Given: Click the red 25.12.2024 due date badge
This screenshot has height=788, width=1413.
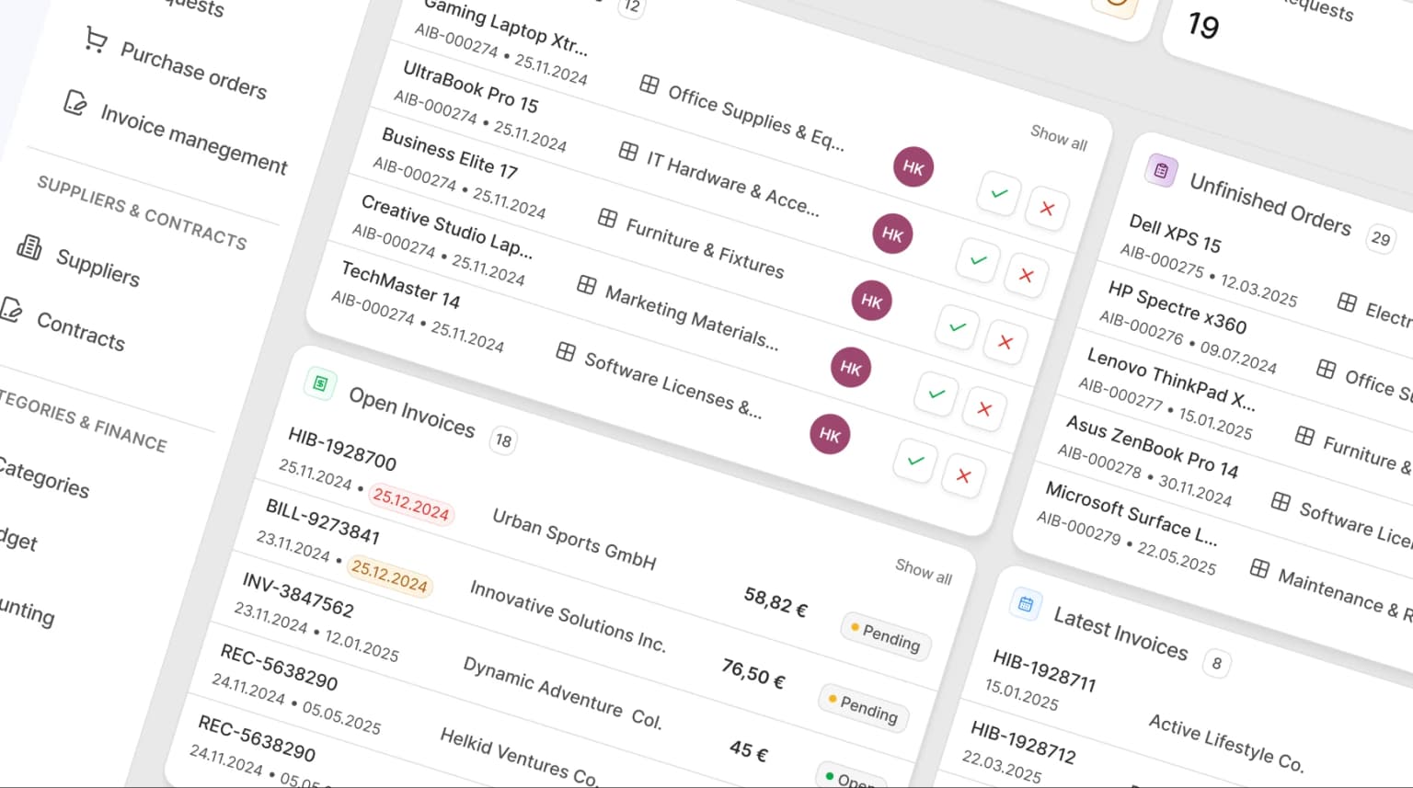Looking at the screenshot, I should tap(410, 504).
